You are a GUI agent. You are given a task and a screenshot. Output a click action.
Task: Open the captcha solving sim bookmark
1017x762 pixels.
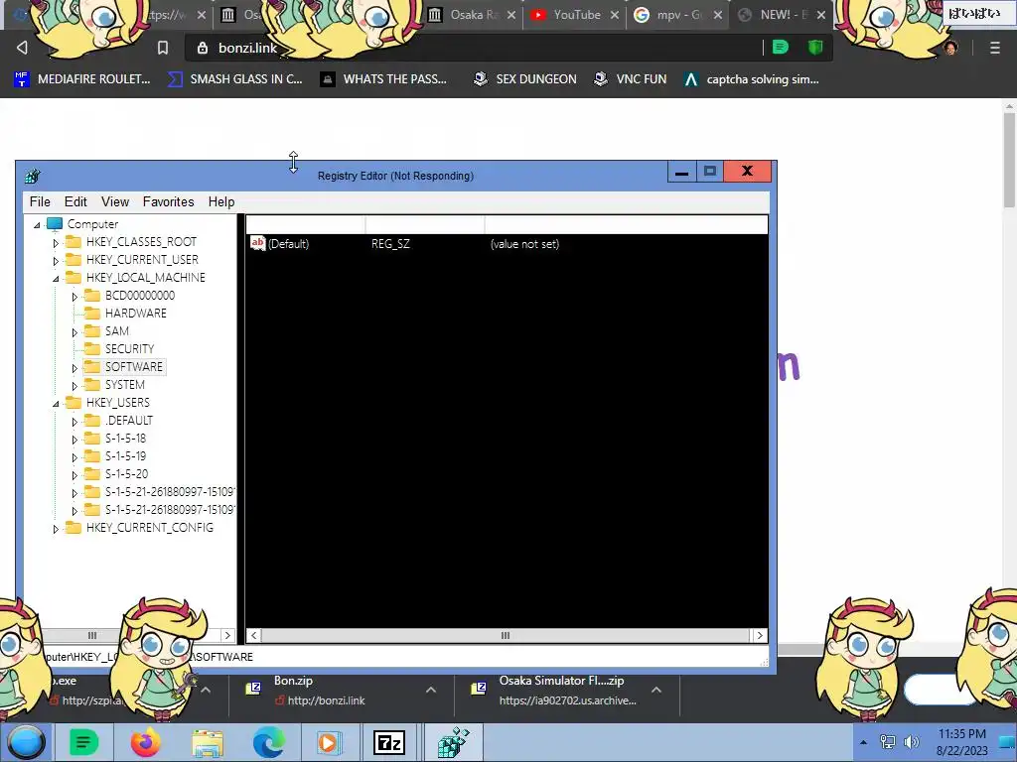tap(751, 79)
